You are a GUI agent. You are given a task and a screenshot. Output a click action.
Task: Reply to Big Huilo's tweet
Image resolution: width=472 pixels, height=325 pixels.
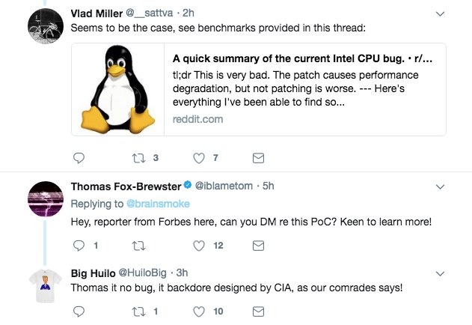[x=79, y=311]
